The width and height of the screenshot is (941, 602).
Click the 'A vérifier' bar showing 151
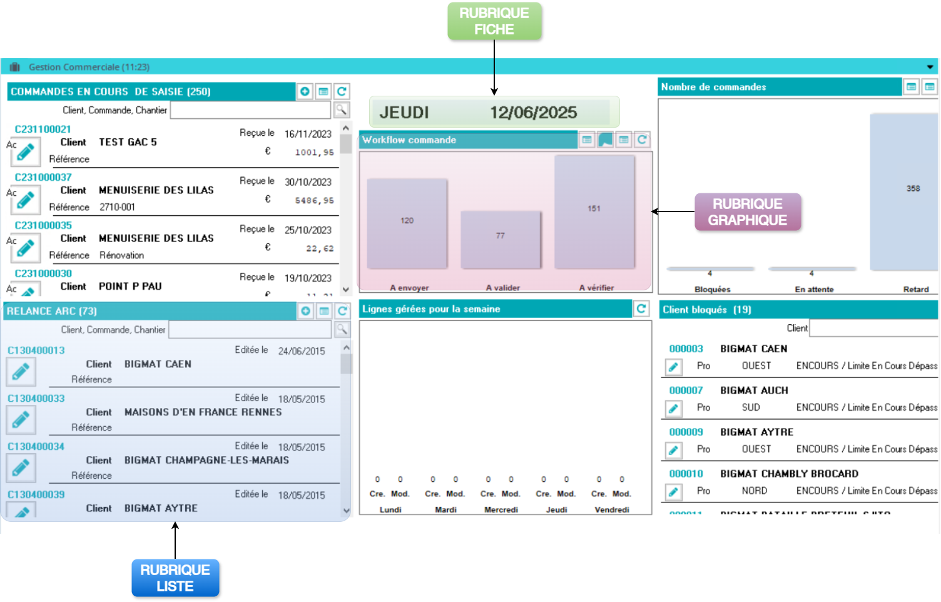point(594,212)
